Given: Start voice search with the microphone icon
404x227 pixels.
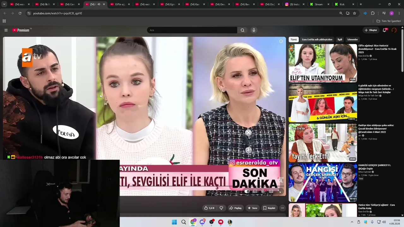Looking at the screenshot, I should tap(254, 30).
